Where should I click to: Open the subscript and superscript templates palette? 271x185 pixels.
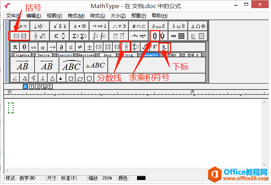[60, 36]
